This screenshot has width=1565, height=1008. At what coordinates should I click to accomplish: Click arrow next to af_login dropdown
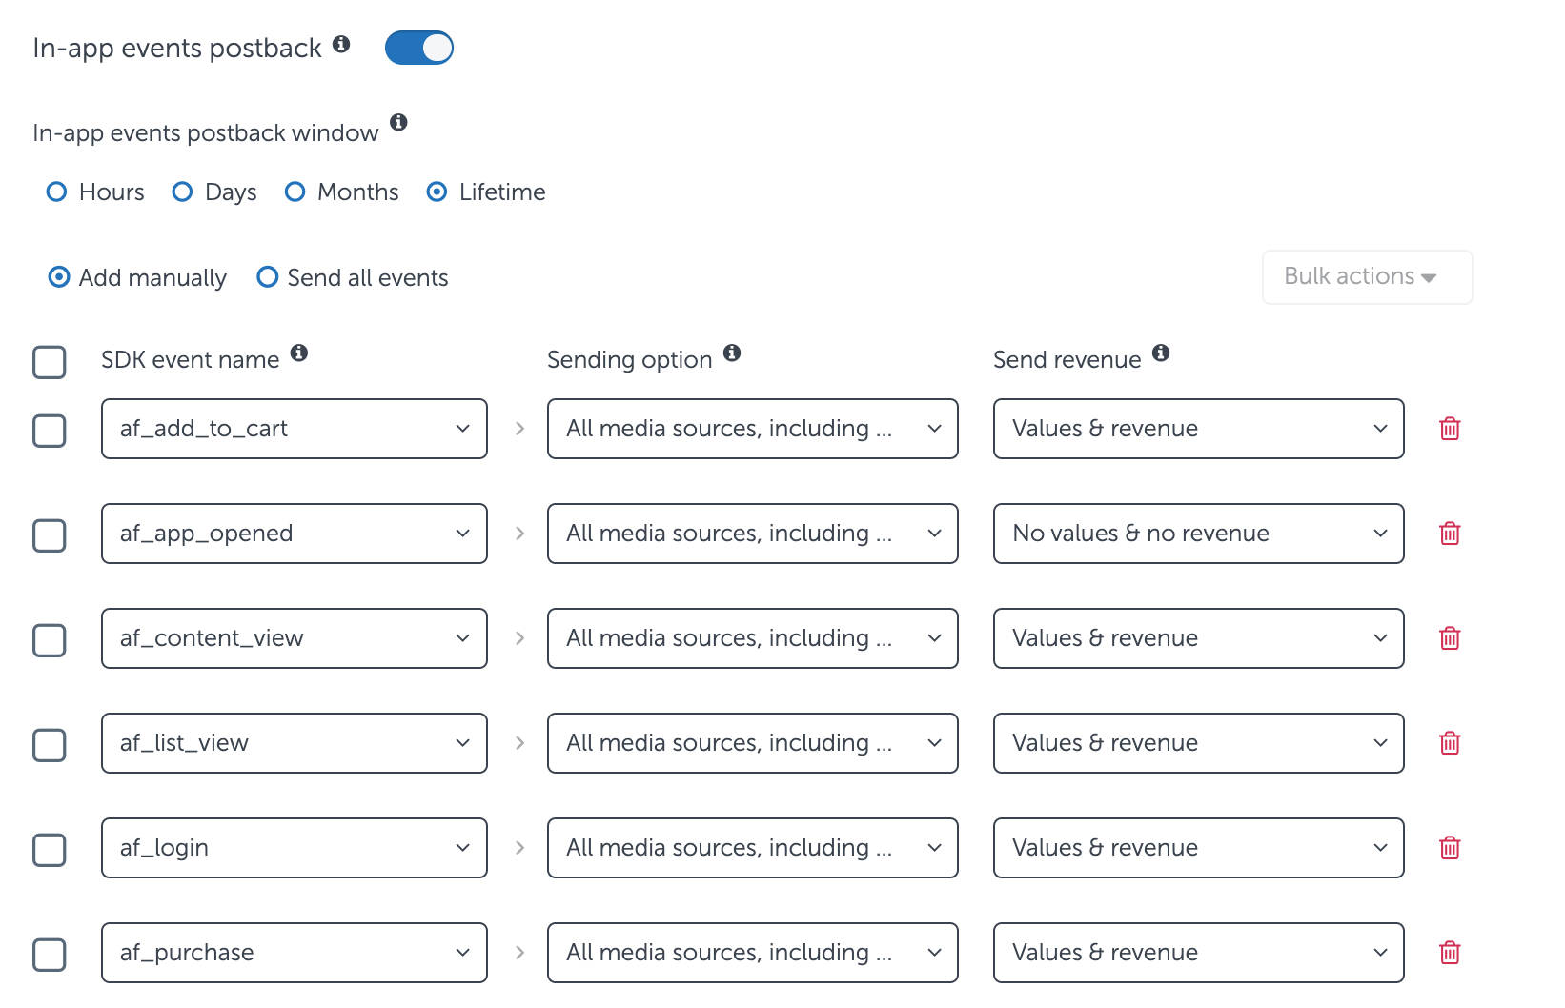[519, 848]
